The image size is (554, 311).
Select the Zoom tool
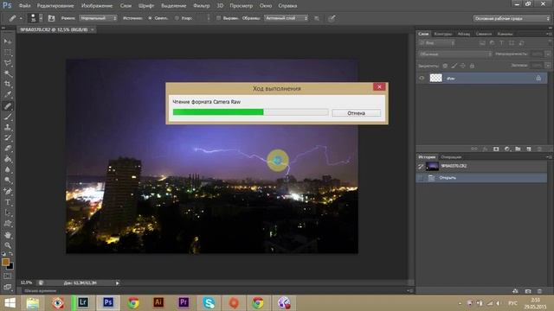tap(8, 245)
